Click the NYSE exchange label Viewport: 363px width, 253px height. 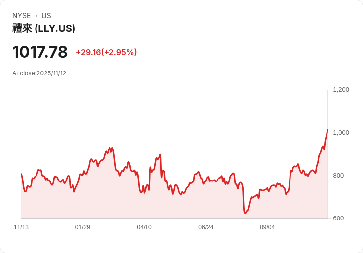pos(22,16)
